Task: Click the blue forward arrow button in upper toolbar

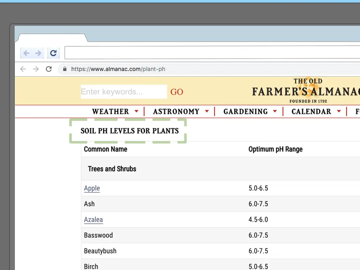Action: click(38, 53)
